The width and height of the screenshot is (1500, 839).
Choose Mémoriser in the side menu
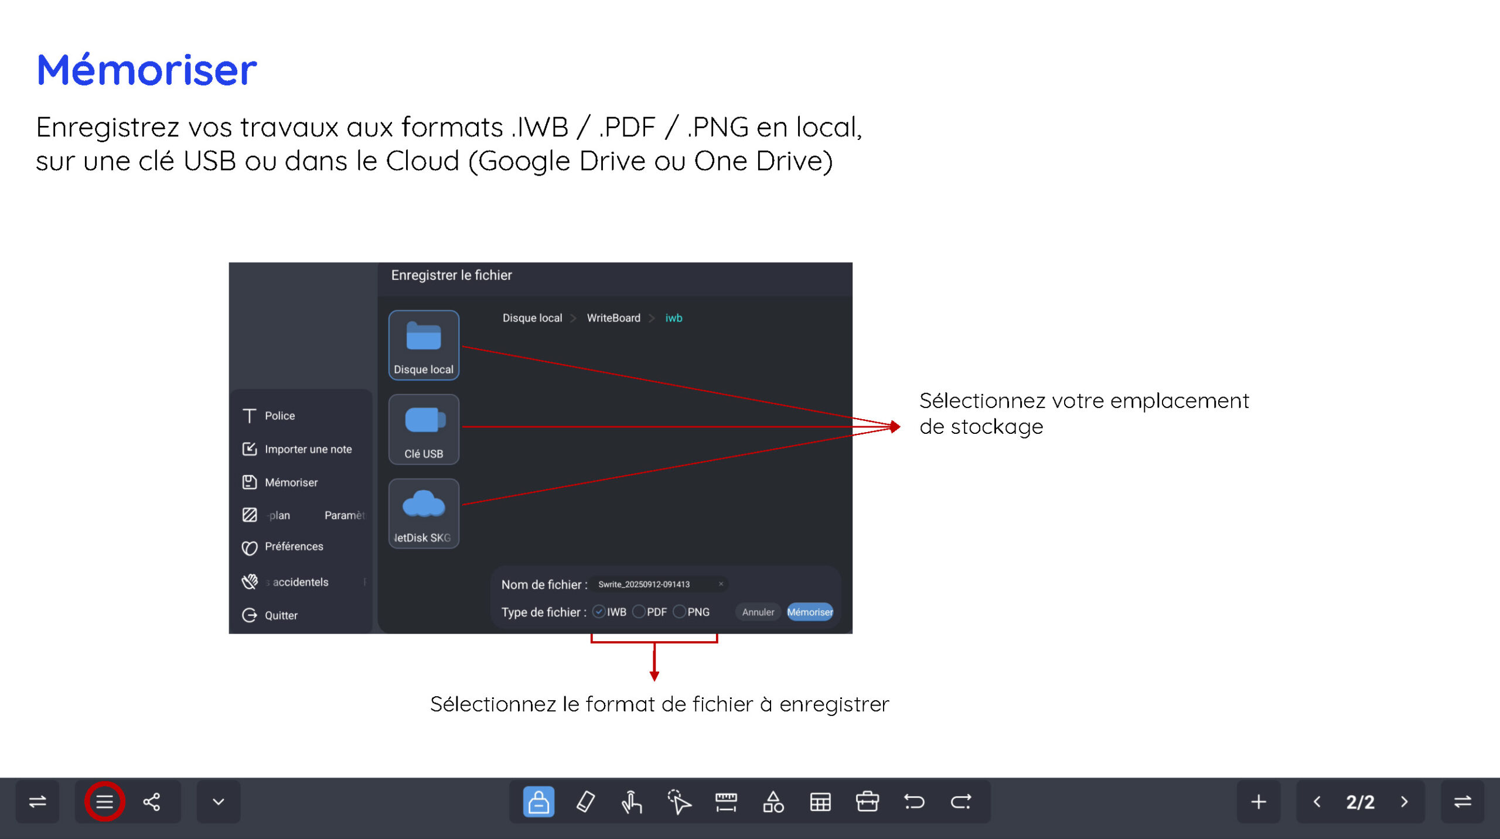291,482
